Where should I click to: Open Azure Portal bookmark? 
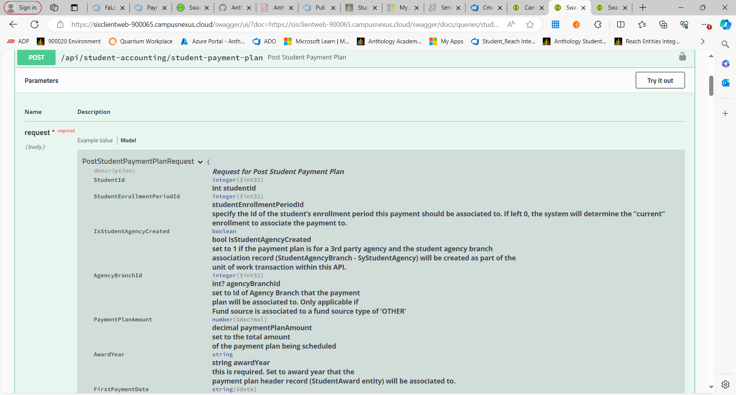pos(213,41)
